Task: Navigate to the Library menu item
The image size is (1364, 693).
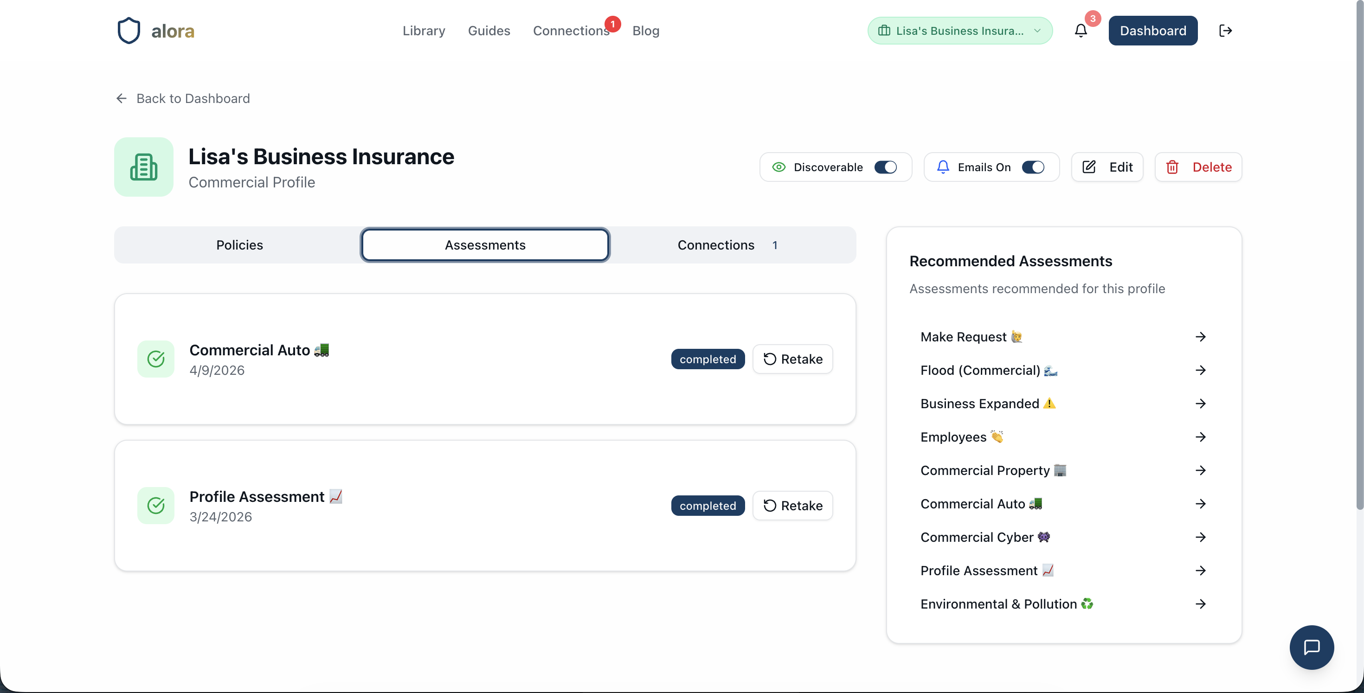Action: (x=424, y=30)
